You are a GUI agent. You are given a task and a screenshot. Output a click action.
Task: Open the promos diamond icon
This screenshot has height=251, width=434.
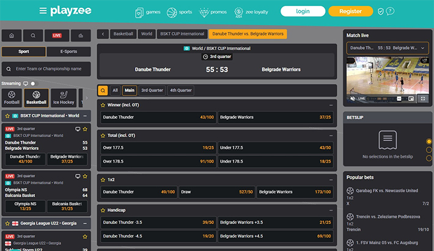[x=204, y=12]
